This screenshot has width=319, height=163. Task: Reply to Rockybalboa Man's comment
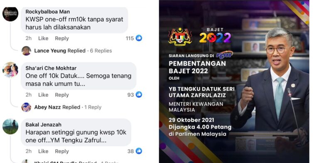62,38
